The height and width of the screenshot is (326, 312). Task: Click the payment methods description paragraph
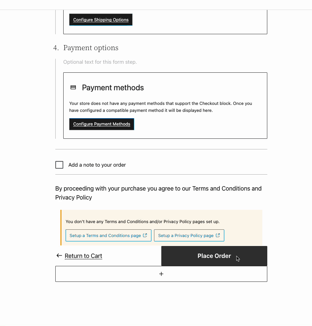tap(161, 107)
